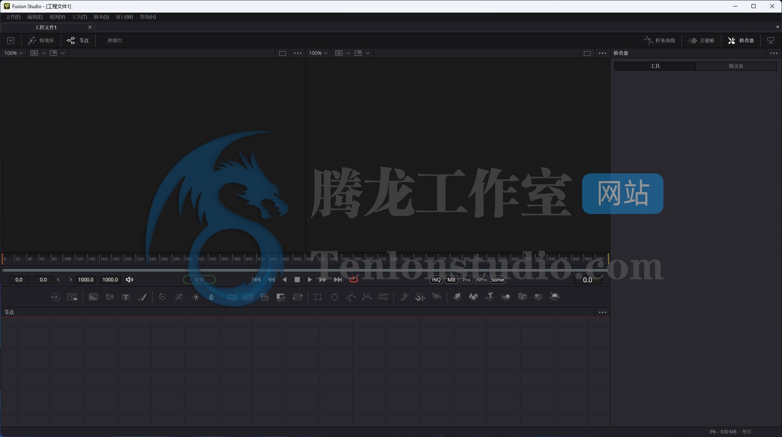Screen dimensions: 782x437
Task: Add a Color Corrector node
Action: (x=162, y=297)
